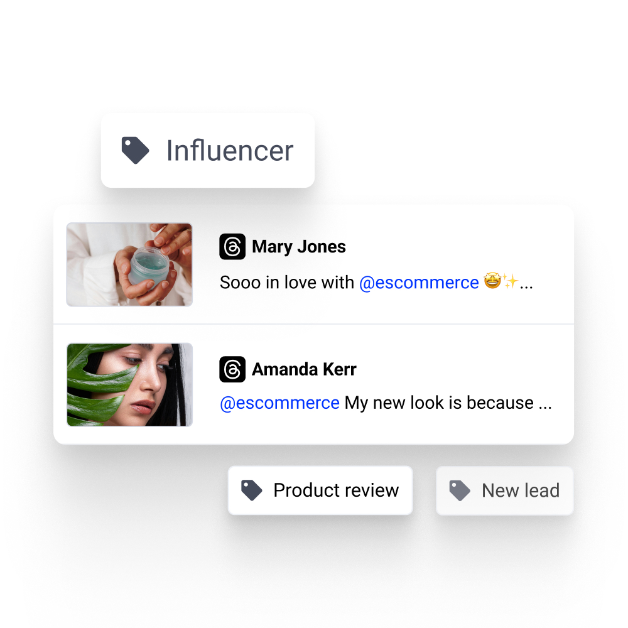Select the 'My new look is because' text
628x628 pixels.
pyautogui.click(x=439, y=403)
